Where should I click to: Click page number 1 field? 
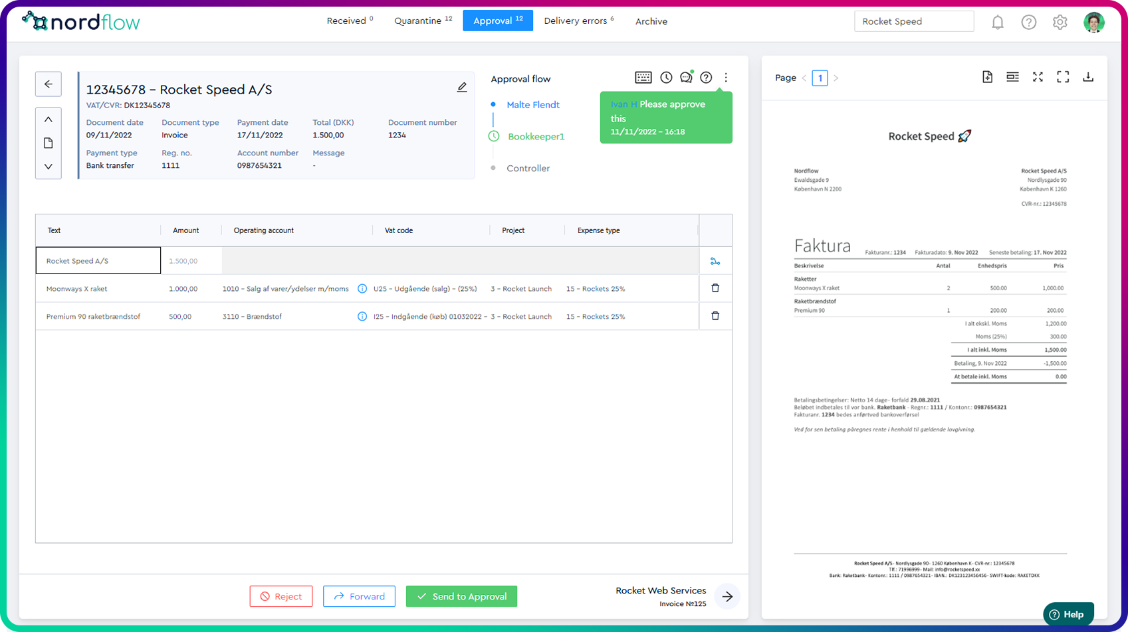(820, 78)
